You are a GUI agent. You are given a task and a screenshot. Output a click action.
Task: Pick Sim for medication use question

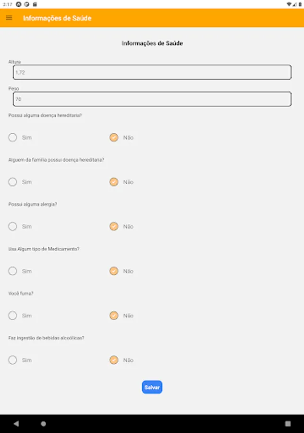pyautogui.click(x=13, y=271)
